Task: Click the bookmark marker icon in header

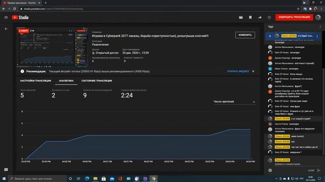Action: point(250,18)
